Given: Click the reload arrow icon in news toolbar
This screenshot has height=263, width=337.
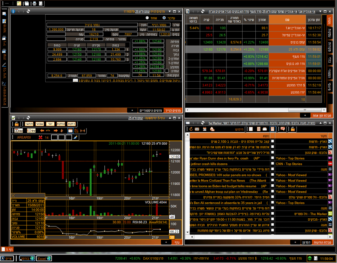Looking at the screenshot, I should coord(191,129).
